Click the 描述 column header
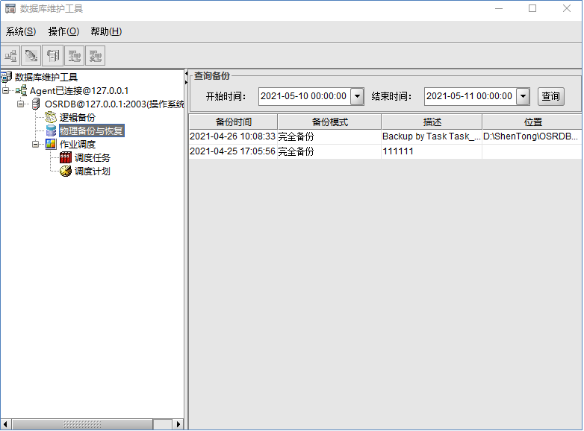The height and width of the screenshot is (431, 584). click(x=432, y=122)
